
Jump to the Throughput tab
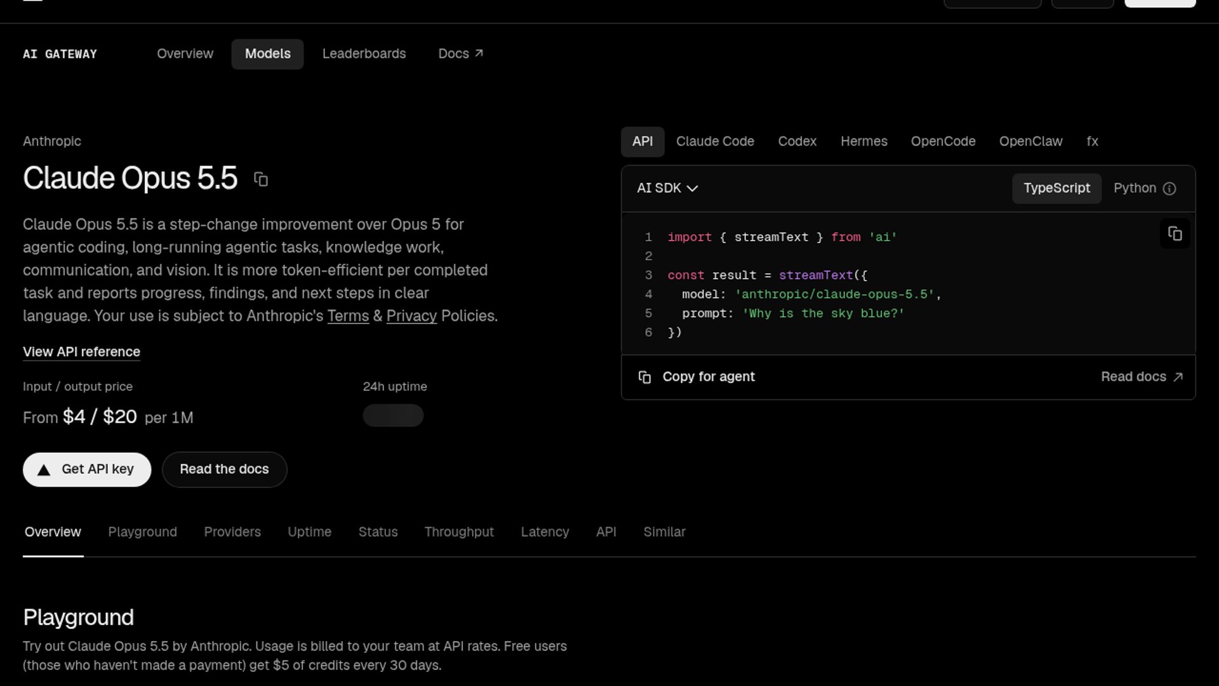click(x=459, y=532)
